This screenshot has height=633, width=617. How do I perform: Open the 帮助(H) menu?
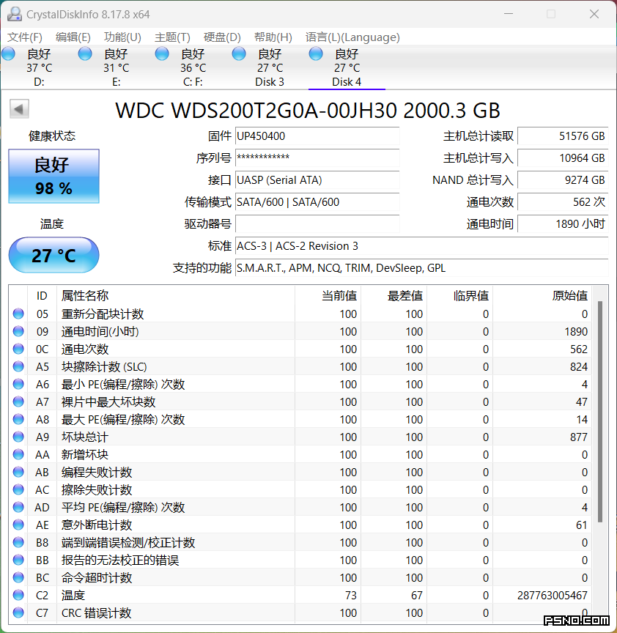click(273, 37)
